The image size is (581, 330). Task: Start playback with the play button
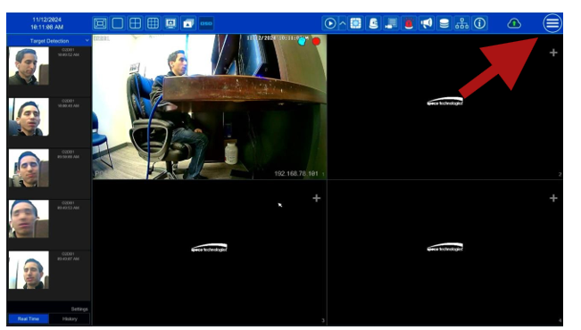330,23
